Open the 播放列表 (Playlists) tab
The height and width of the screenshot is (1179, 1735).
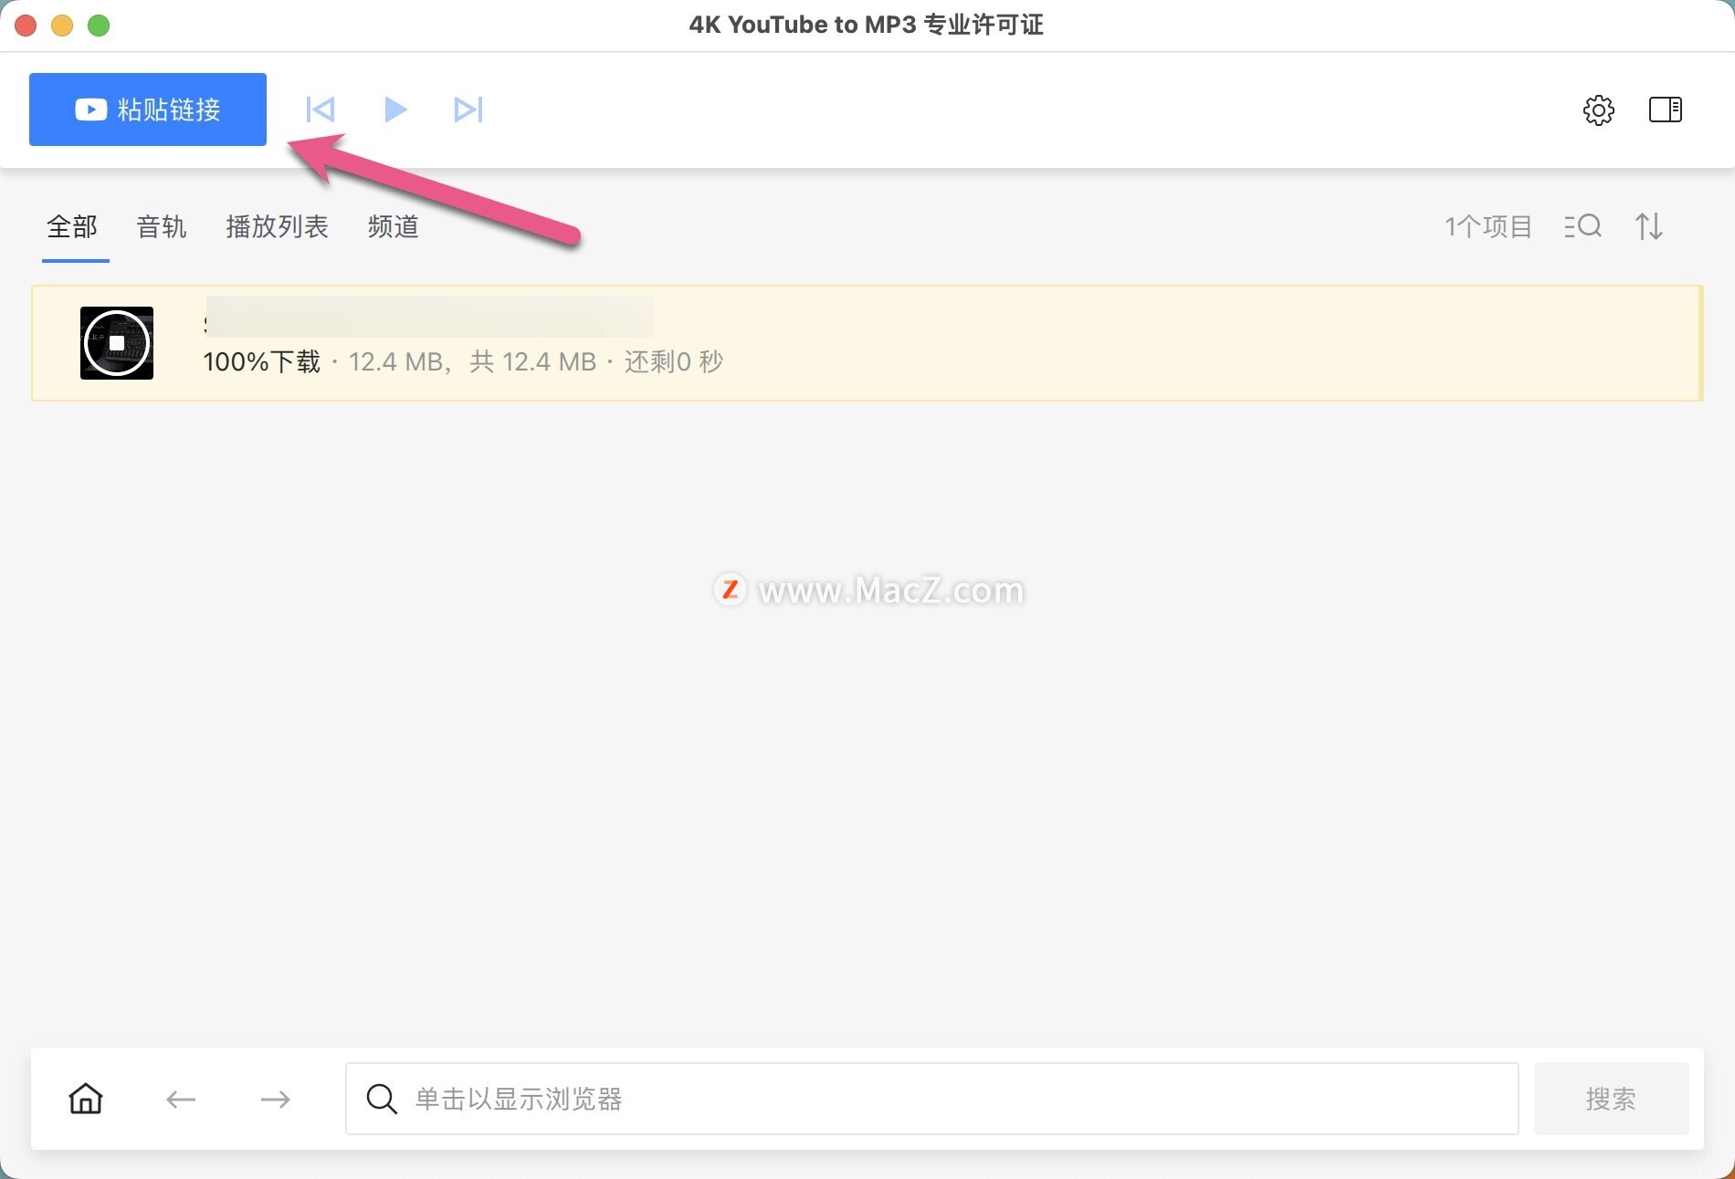277,226
